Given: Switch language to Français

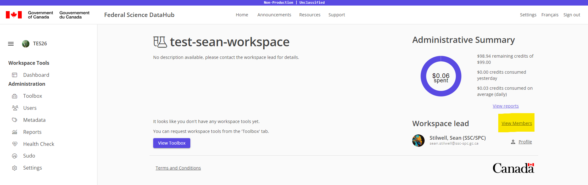Looking at the screenshot, I should (x=550, y=15).
